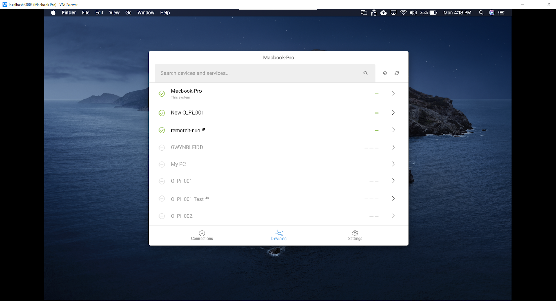Click the refresh devices icon
The height and width of the screenshot is (301, 556).
tap(397, 73)
